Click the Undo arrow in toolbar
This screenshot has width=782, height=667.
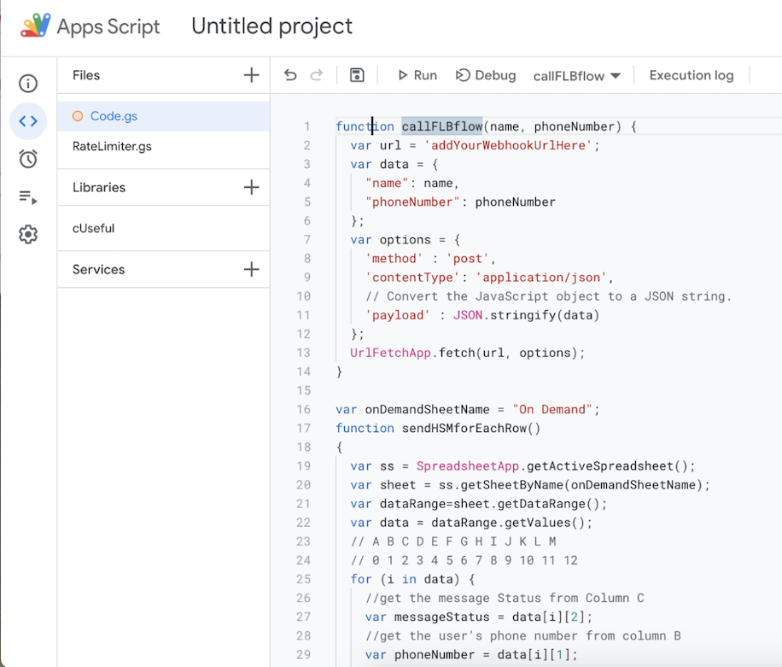coord(290,75)
